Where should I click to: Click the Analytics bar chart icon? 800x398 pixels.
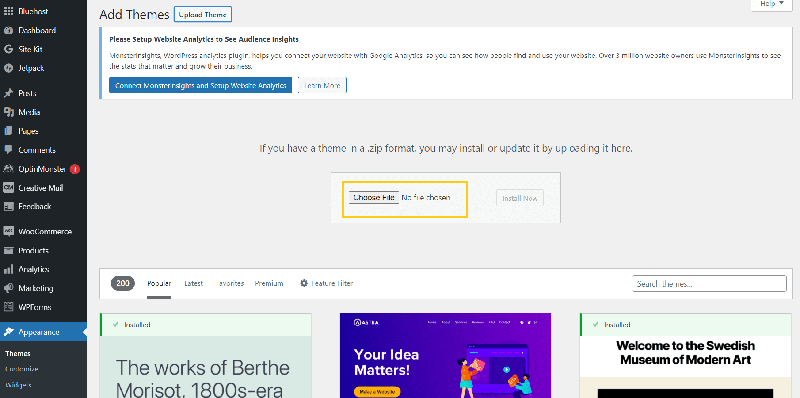click(9, 269)
